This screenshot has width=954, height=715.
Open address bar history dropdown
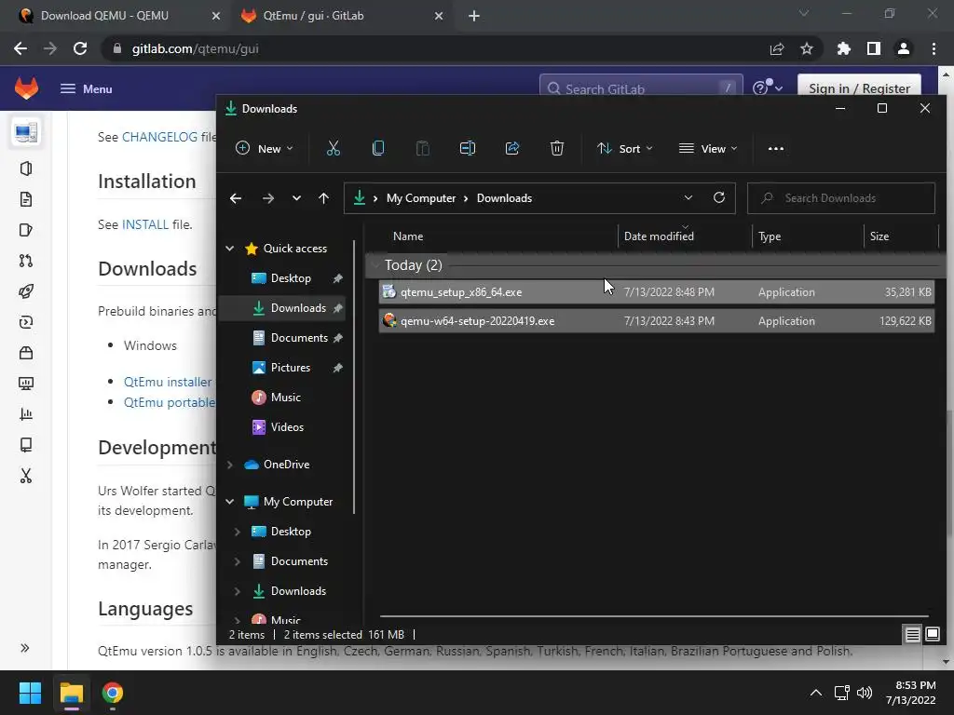[x=688, y=197]
